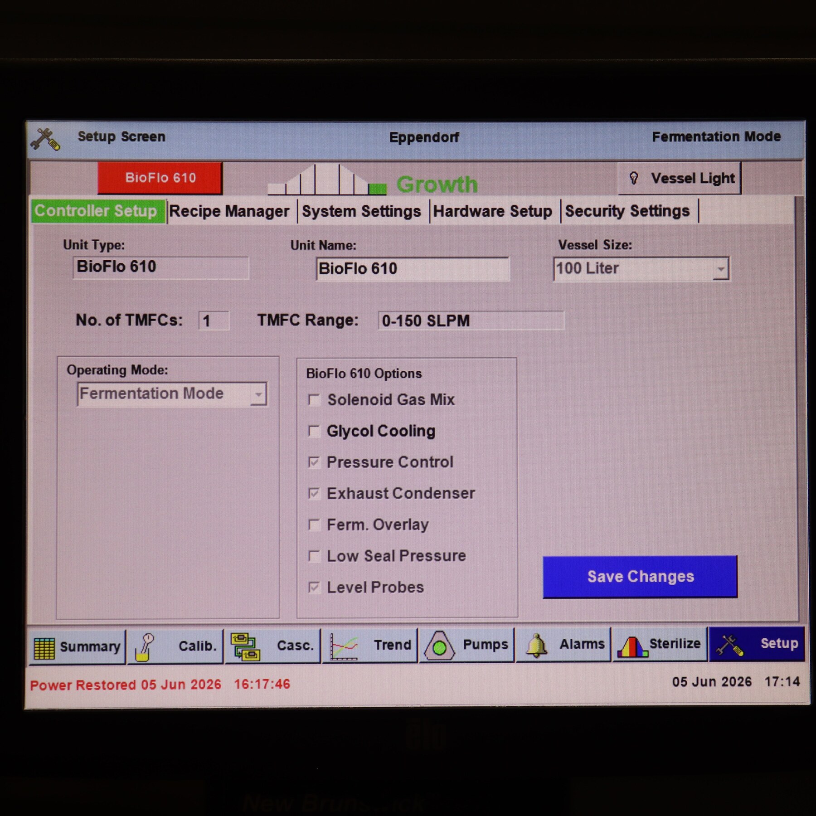
Task: Open the Security Settings tab
Action: pyautogui.click(x=628, y=211)
